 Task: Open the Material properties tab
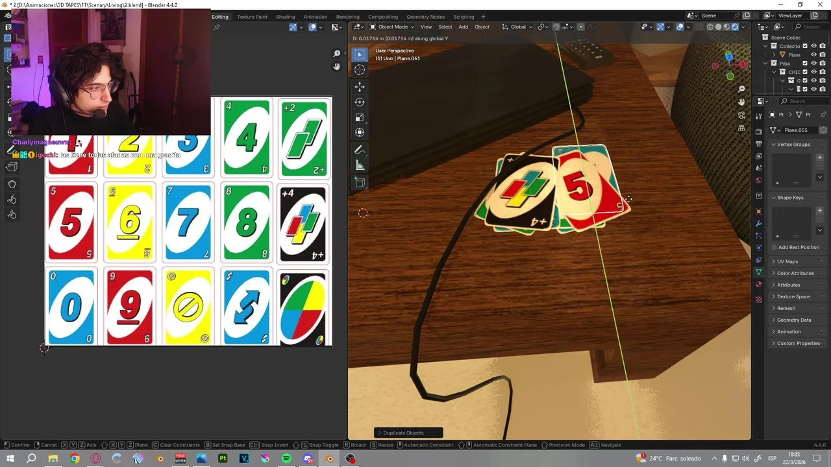coord(758,284)
